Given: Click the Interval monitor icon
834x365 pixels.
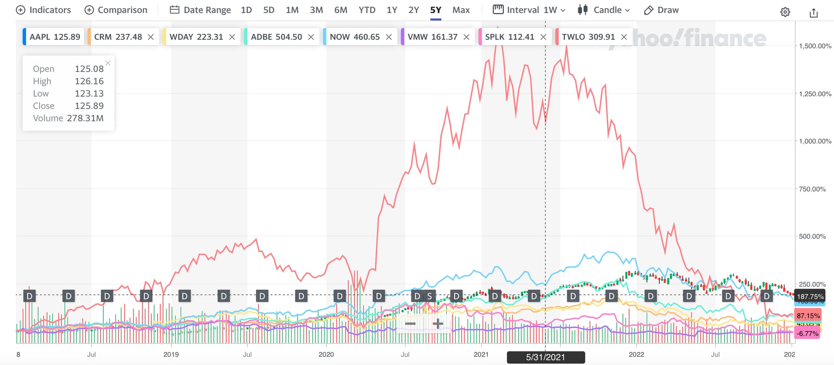Looking at the screenshot, I should 498,10.
